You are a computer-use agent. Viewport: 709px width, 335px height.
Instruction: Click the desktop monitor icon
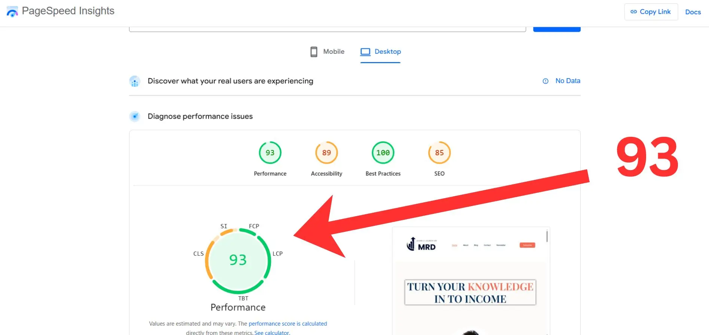pyautogui.click(x=365, y=52)
